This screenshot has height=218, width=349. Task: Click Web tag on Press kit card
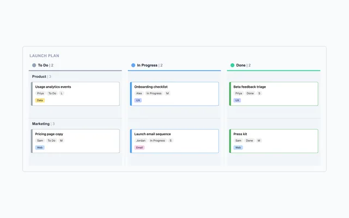pos(238,148)
